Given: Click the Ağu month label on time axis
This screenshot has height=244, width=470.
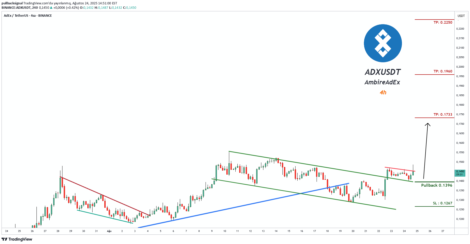Looking at the screenshot, I should pyautogui.click(x=109, y=231).
